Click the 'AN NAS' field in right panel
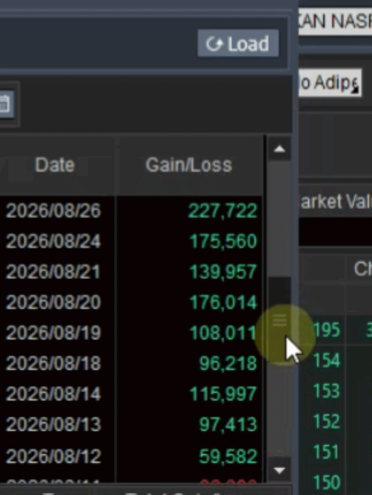 (x=335, y=22)
